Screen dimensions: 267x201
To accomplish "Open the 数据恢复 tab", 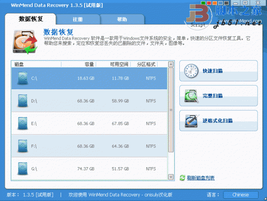I will tap(30, 19).
